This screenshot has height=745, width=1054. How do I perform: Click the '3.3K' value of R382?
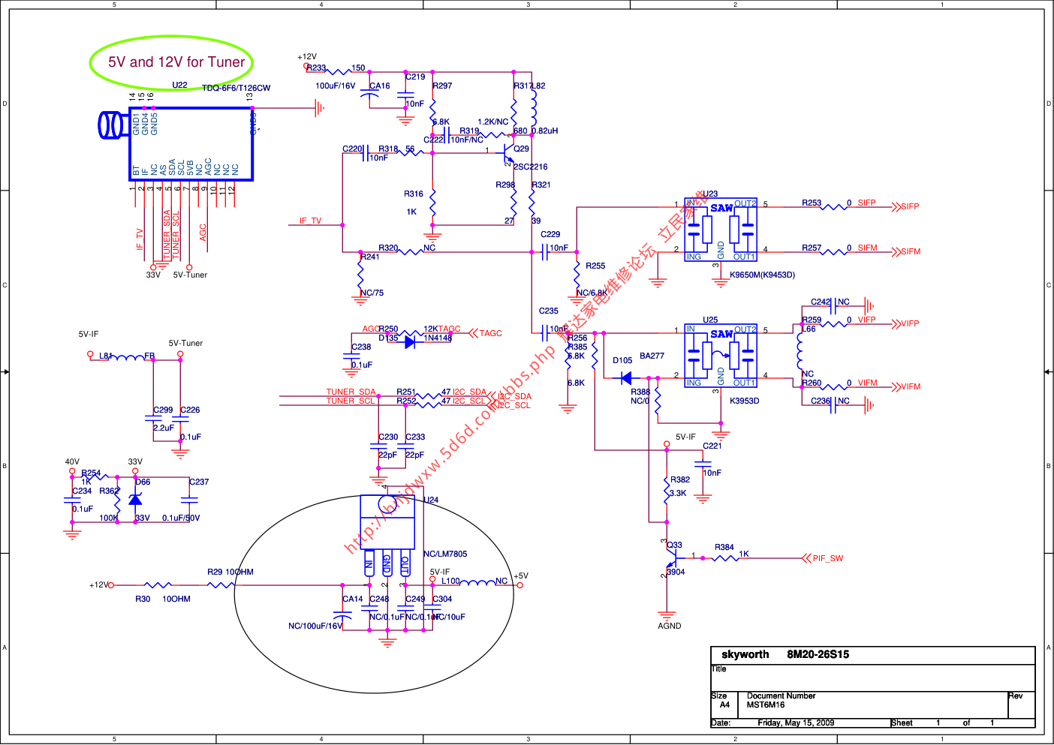pos(678,493)
